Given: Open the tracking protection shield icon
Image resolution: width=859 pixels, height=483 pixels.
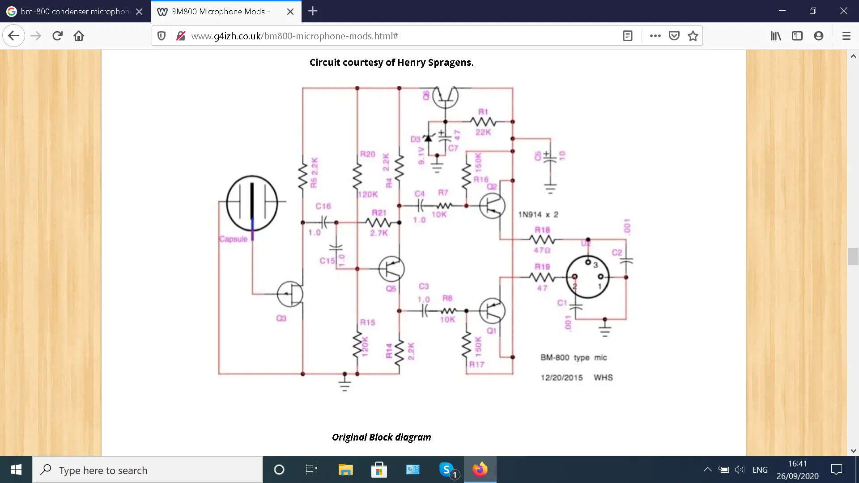Looking at the screenshot, I should click(162, 36).
